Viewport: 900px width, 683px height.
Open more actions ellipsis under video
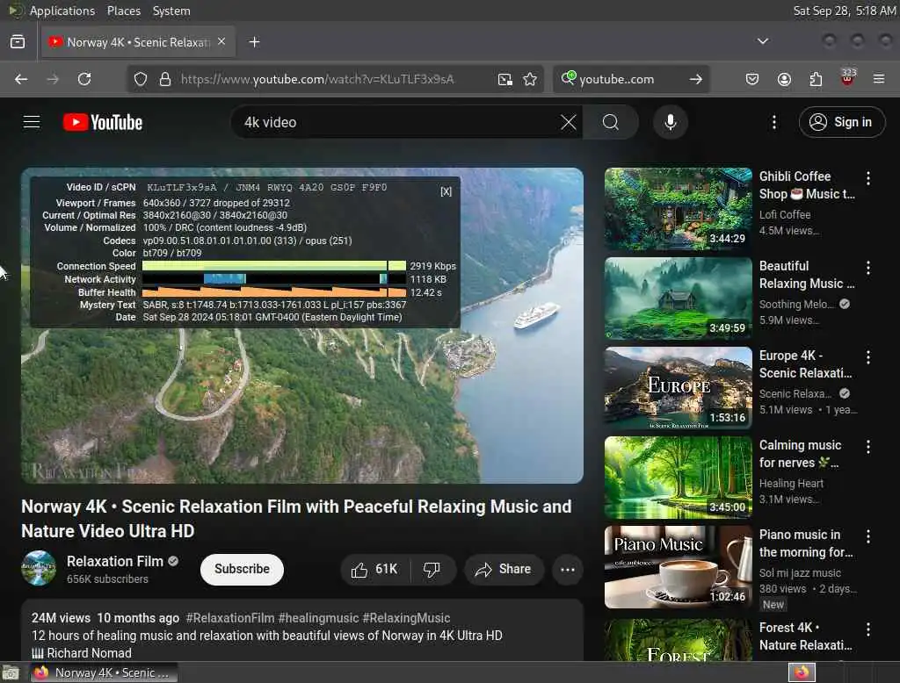coord(568,570)
